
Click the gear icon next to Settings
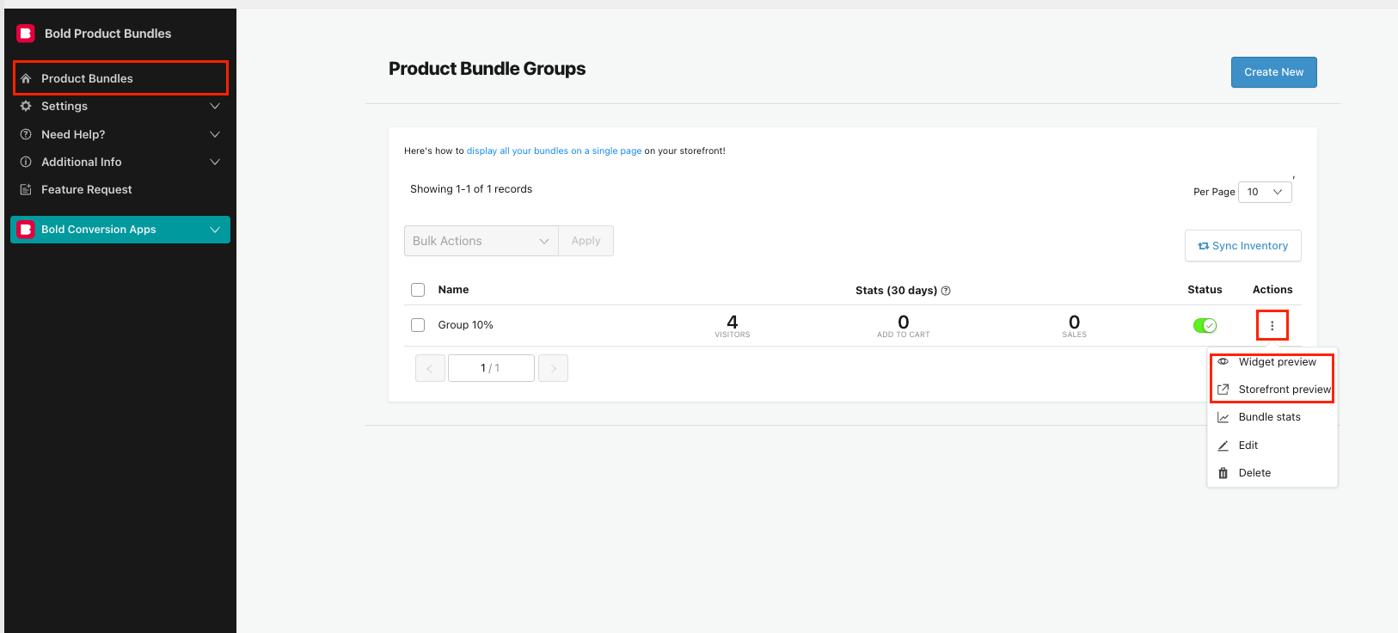pyautogui.click(x=26, y=106)
